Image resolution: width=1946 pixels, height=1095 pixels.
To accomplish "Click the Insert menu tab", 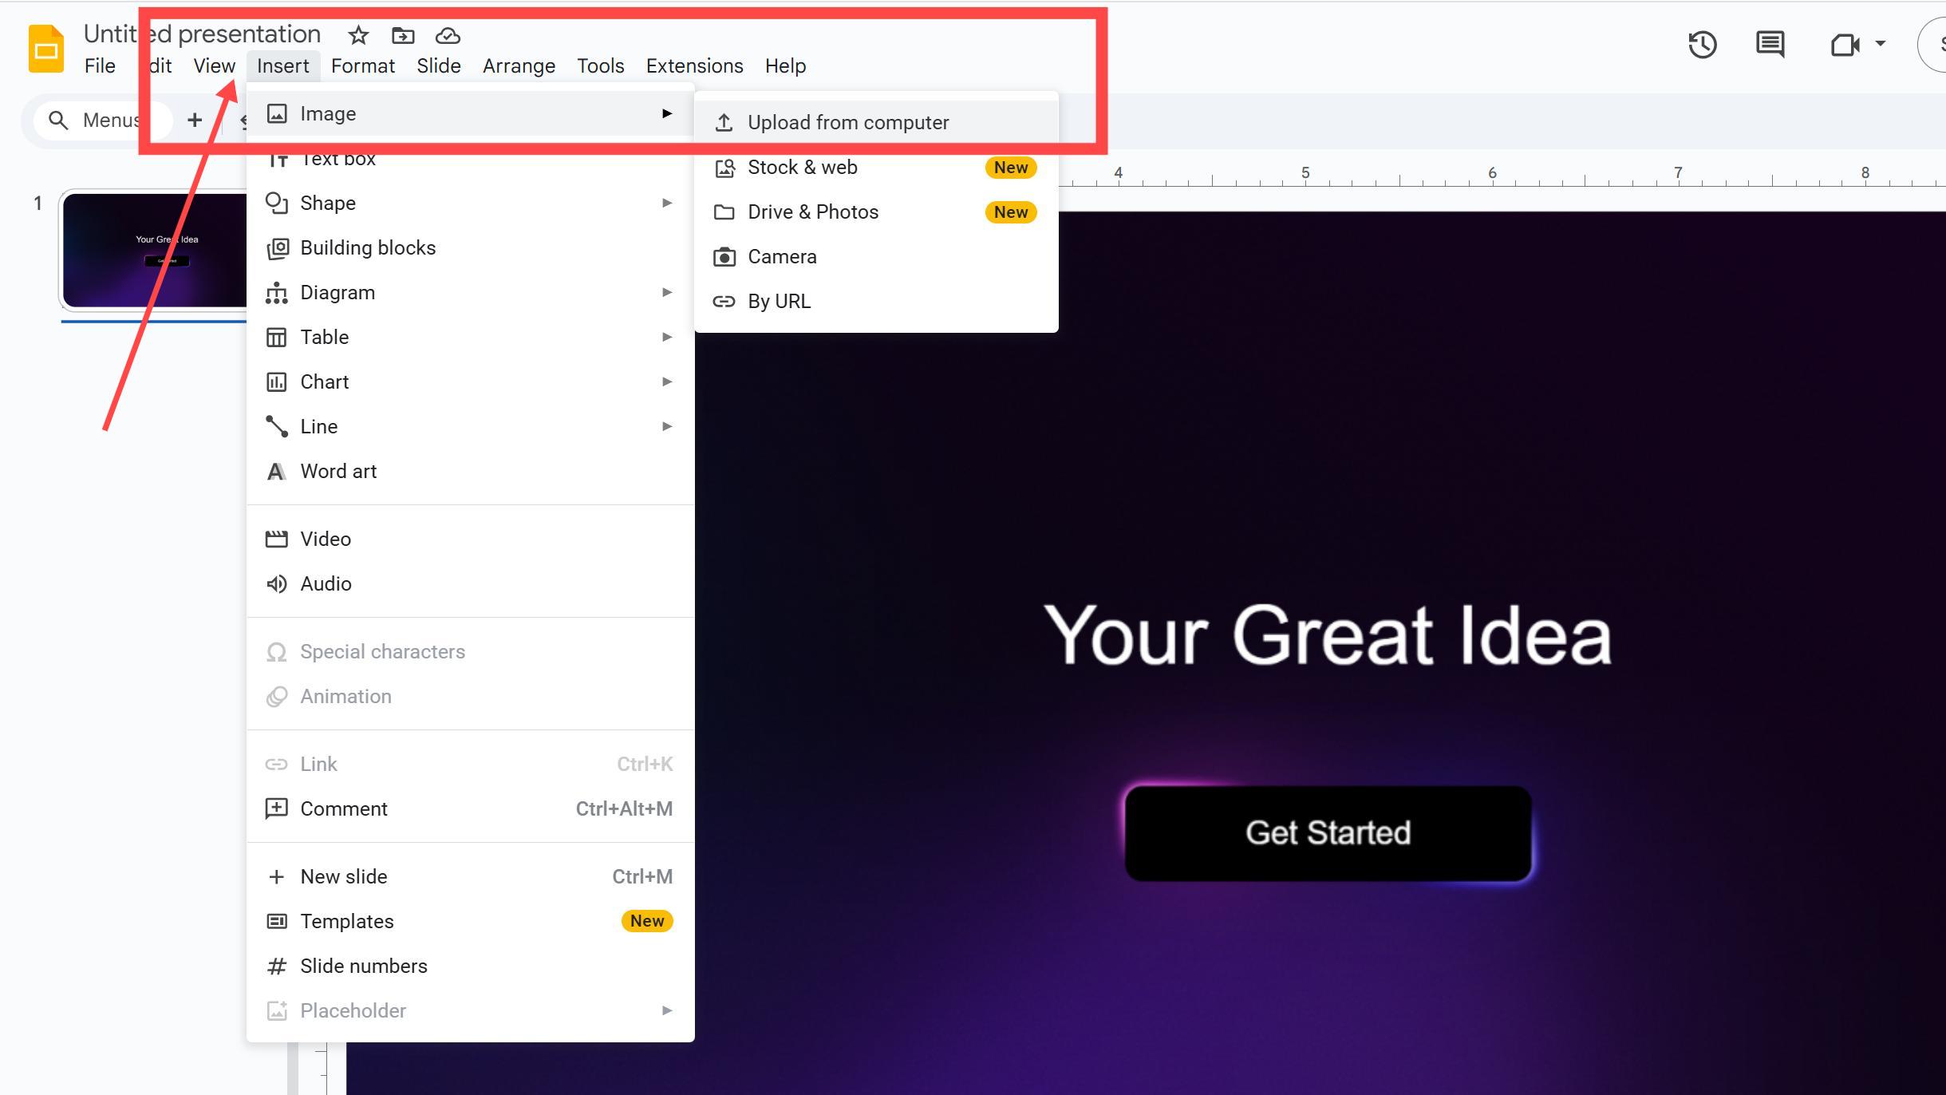I will coord(282,65).
